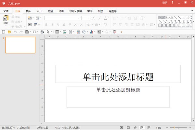Open the font name dropdown box
The image size is (195, 130).
coord(62,18)
